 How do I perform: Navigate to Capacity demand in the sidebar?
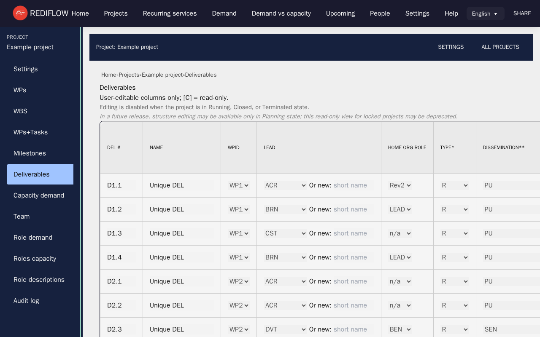point(39,195)
